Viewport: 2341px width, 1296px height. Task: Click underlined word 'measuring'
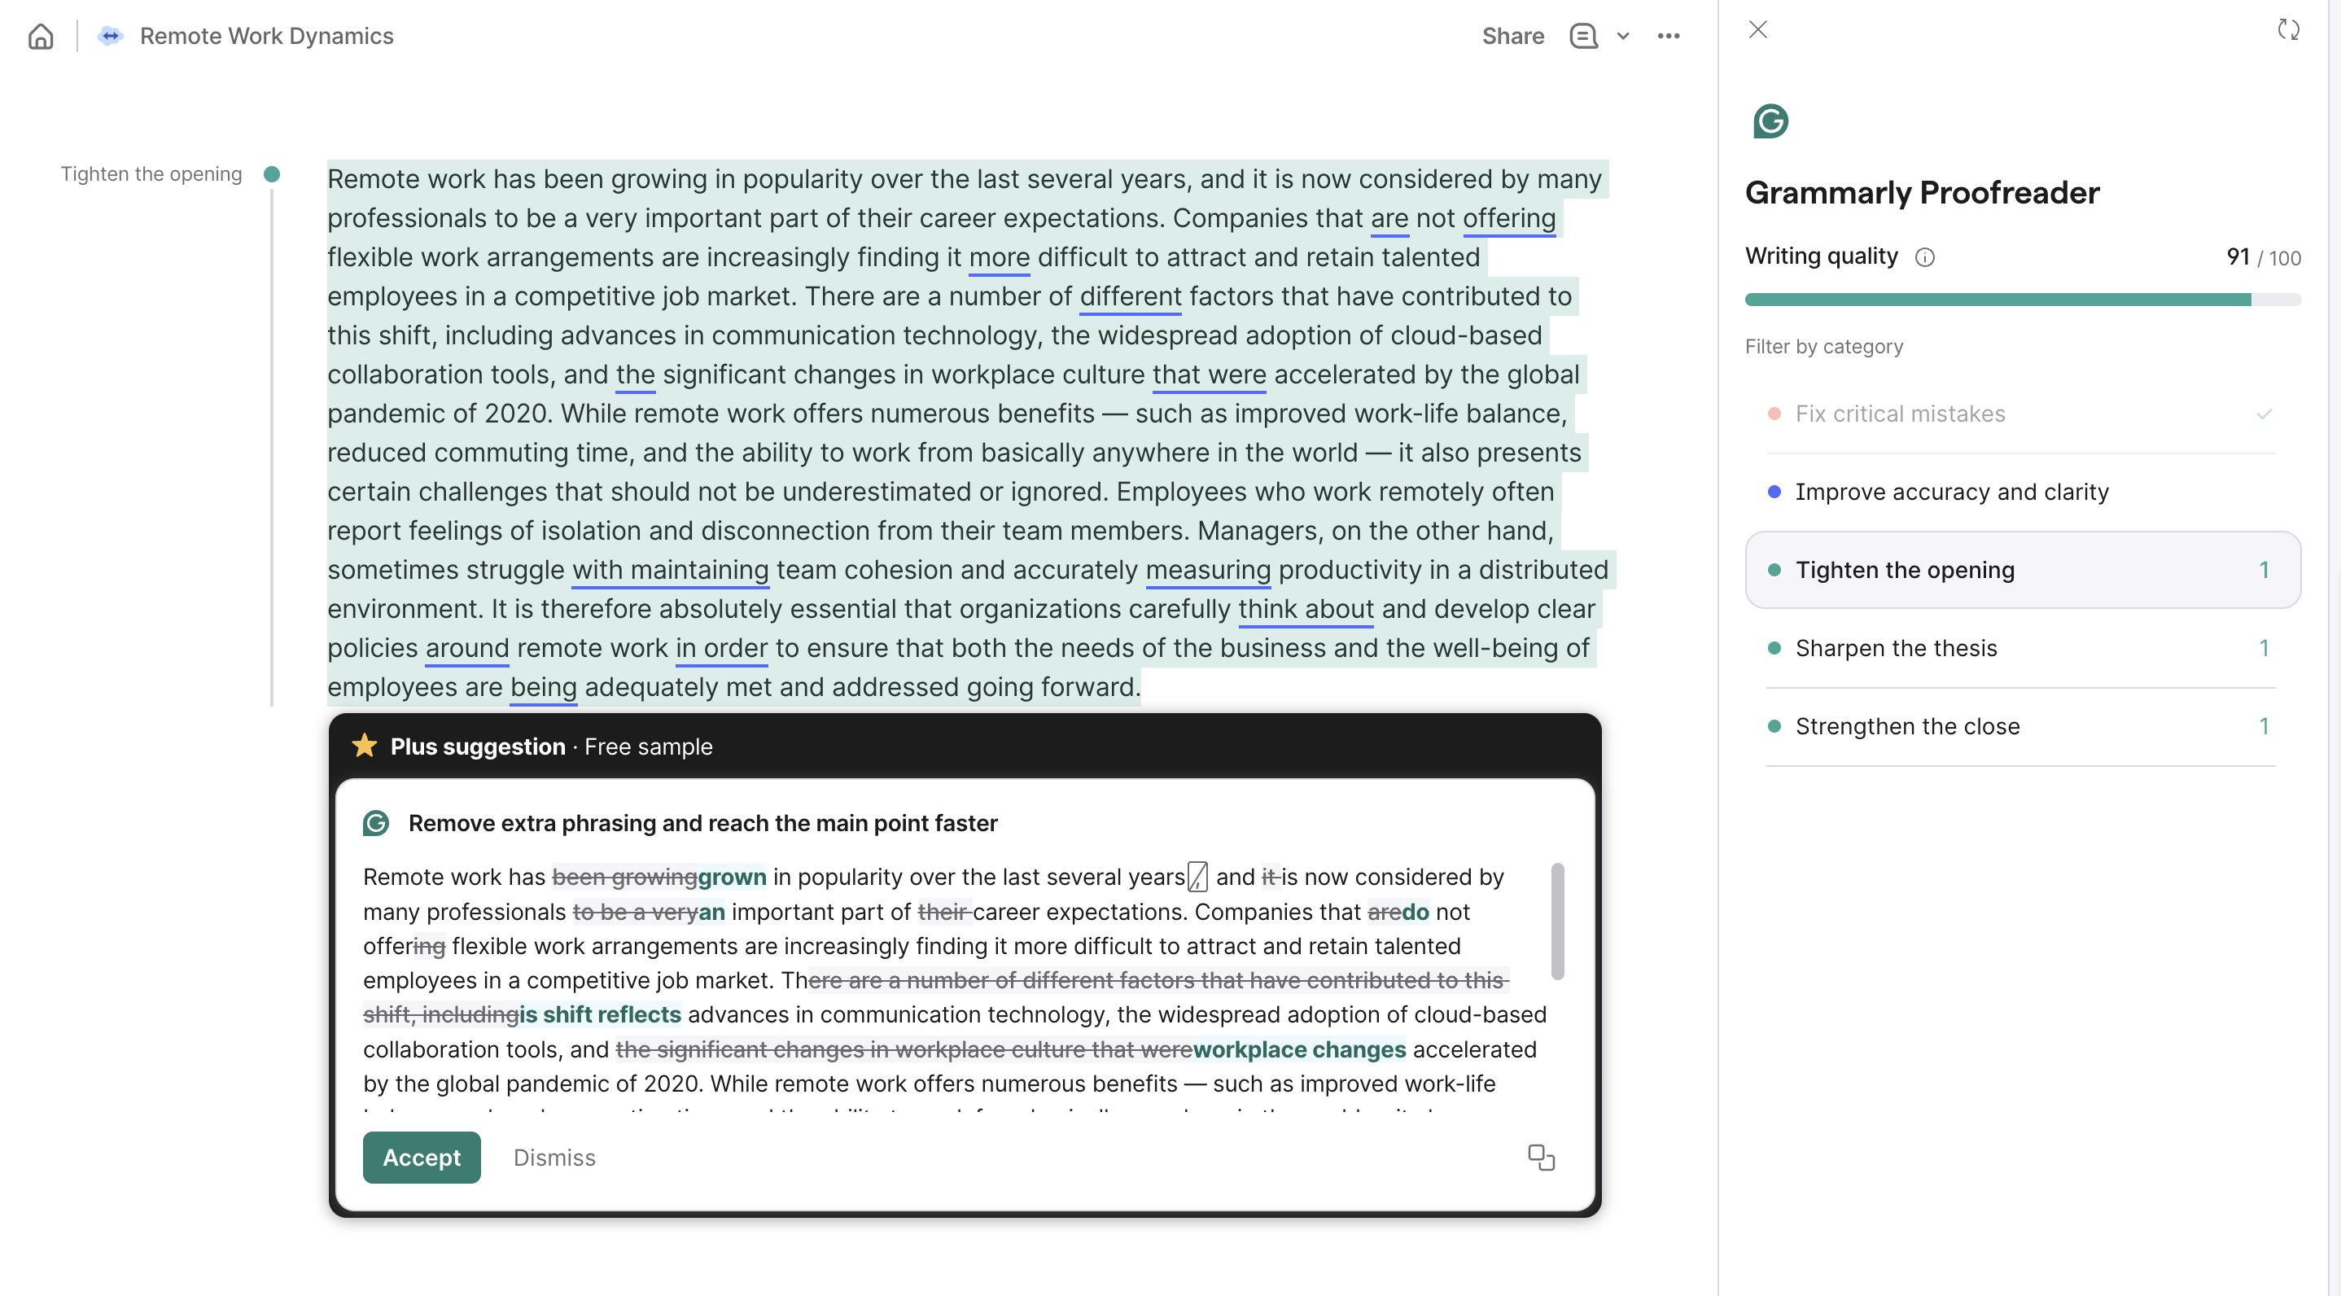coord(1208,570)
